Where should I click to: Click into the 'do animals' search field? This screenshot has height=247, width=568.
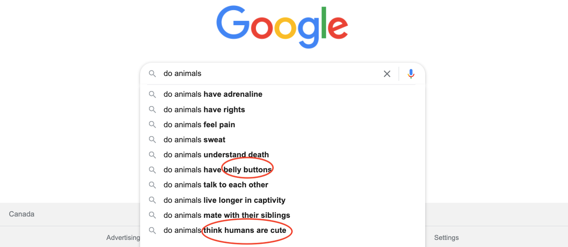270,74
